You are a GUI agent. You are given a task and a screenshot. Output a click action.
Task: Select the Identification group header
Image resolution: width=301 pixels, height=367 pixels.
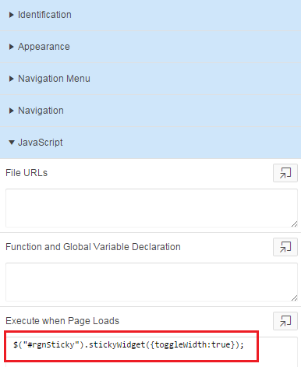pos(150,15)
